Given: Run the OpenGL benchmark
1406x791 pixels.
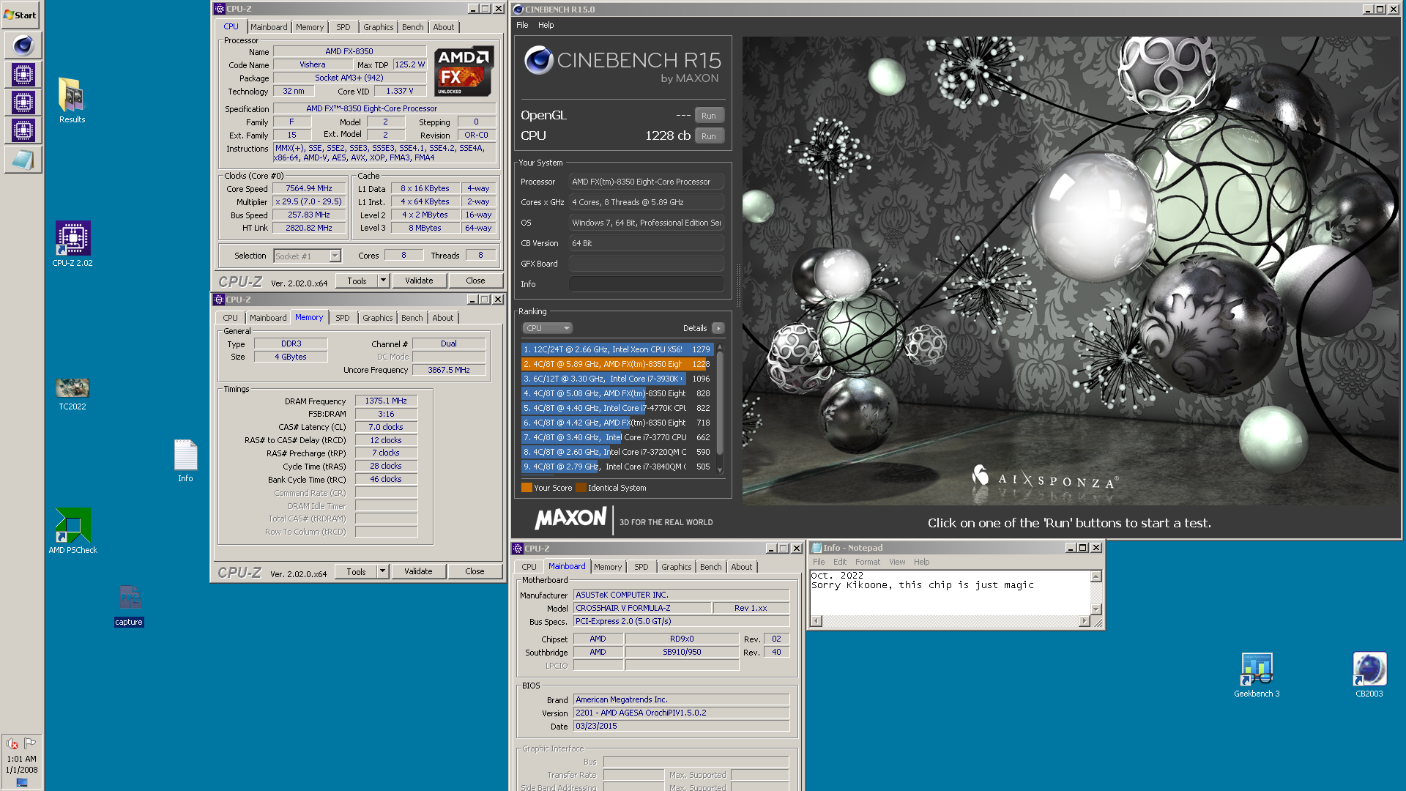Looking at the screenshot, I should pyautogui.click(x=709, y=116).
